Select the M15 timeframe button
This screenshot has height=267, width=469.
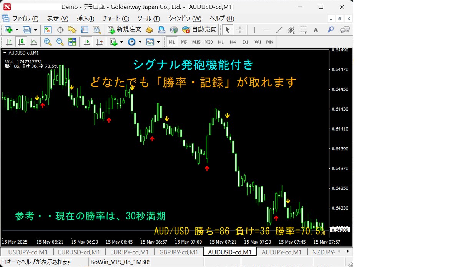196,42
